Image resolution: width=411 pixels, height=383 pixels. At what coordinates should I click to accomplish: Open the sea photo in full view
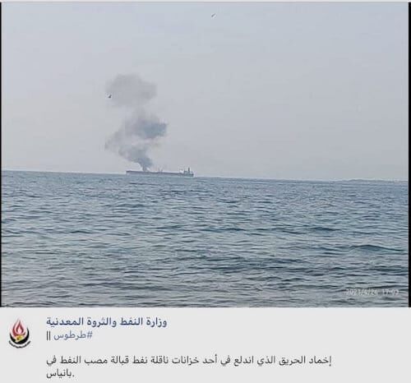205,155
